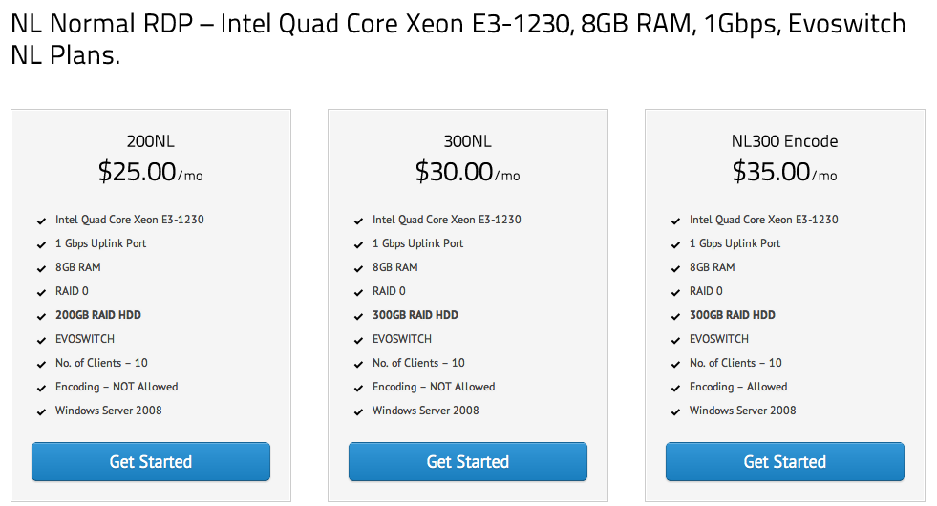Select the NL300 Encode plan title
This screenshot has width=937, height=506.
point(784,141)
